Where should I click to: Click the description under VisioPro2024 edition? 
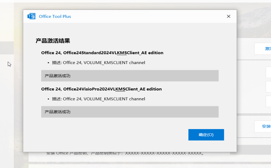[x=99, y=99]
